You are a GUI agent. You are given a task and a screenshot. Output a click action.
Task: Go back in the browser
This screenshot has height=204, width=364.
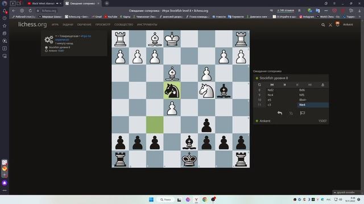click(x=14, y=11)
